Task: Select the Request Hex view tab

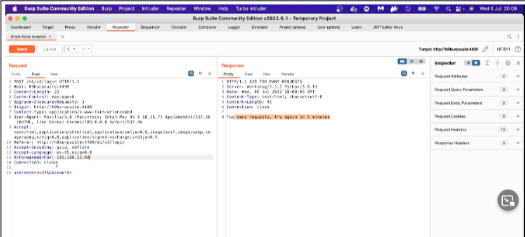Action: [x=54, y=74]
